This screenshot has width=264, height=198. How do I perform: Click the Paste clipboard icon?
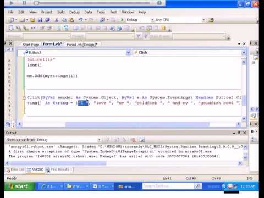pyautogui.click(x=71, y=20)
